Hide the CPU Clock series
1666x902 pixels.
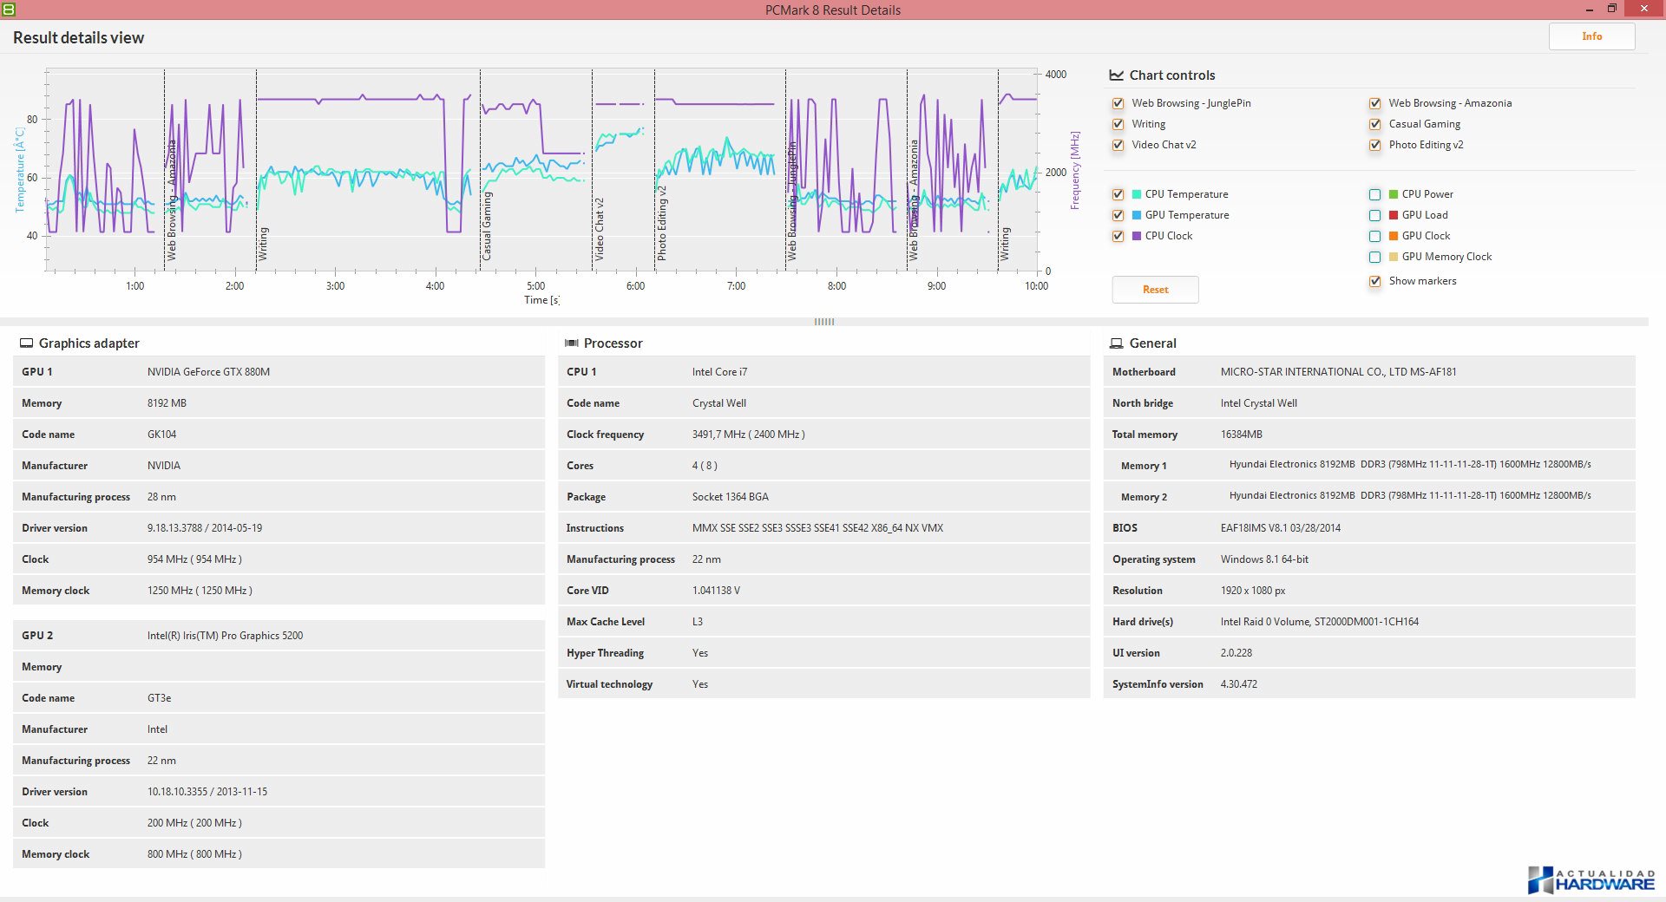(1118, 236)
